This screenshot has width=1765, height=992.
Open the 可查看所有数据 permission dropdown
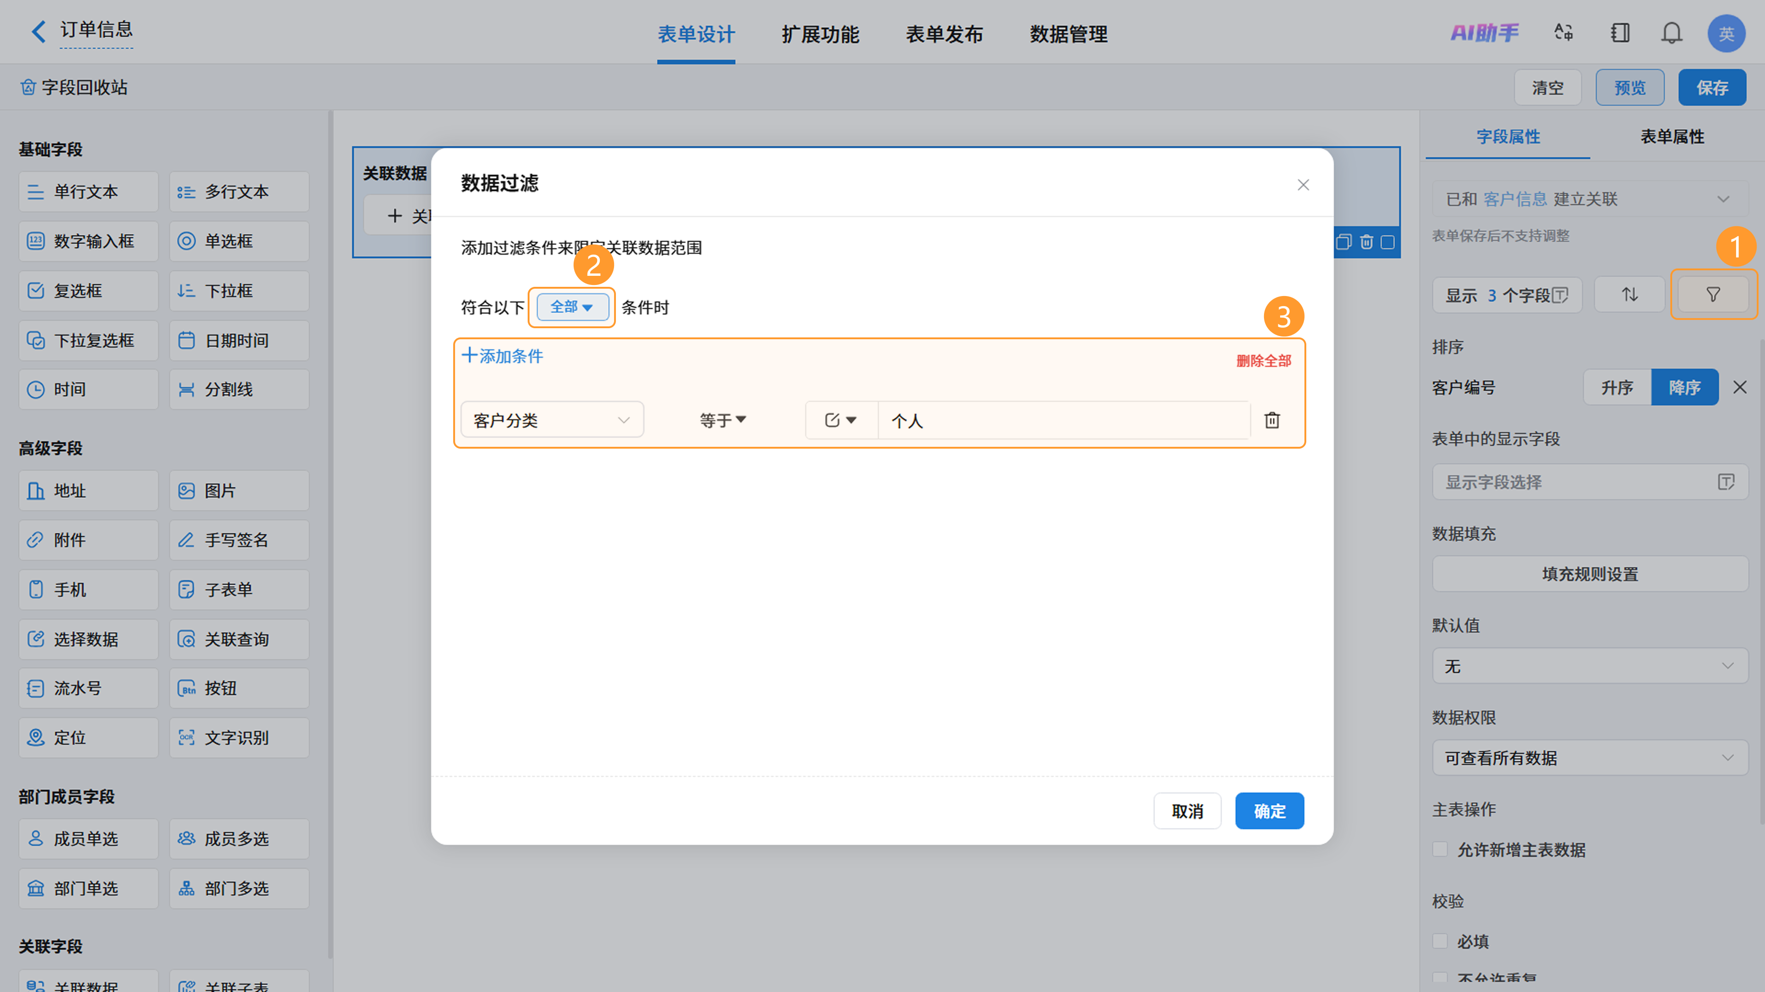click(1589, 758)
